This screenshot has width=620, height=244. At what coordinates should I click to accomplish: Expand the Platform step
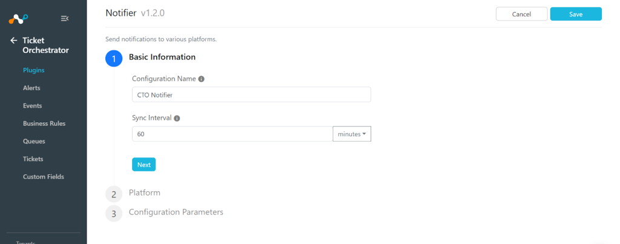click(x=145, y=193)
